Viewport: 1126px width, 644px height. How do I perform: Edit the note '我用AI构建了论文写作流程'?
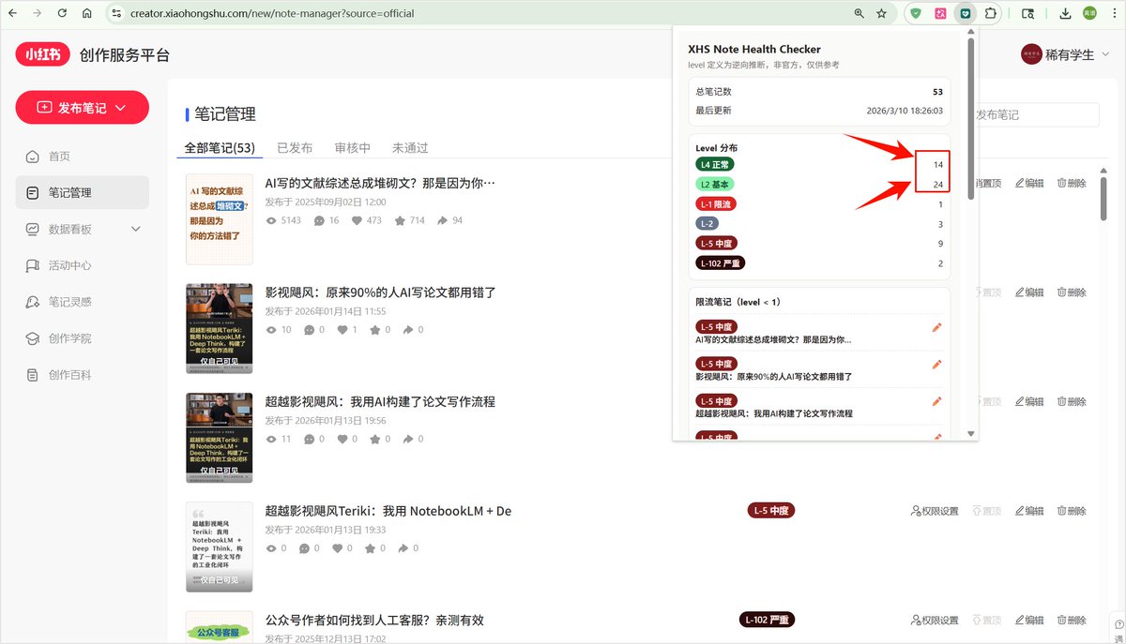click(x=1029, y=401)
